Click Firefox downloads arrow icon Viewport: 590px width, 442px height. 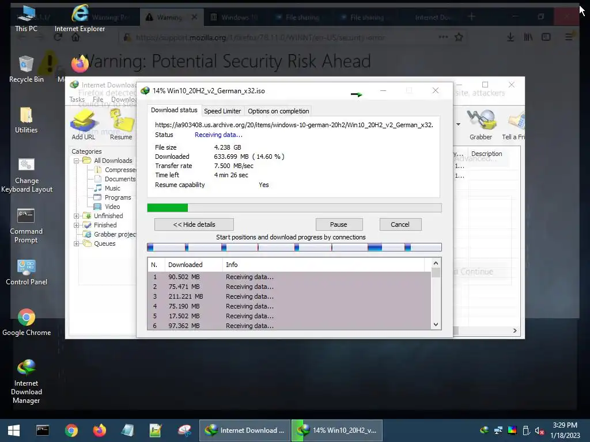510,37
